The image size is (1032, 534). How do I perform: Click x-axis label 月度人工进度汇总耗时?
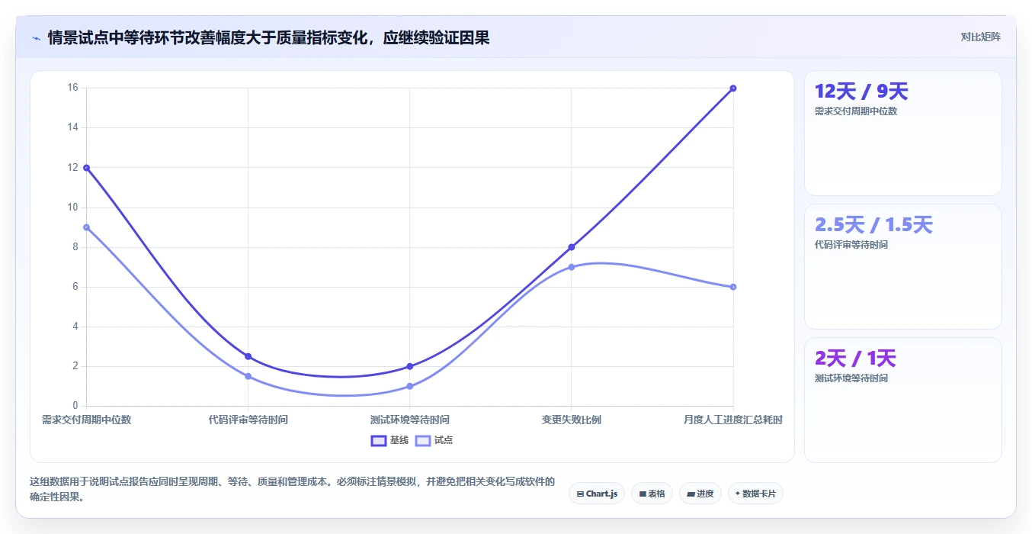732,420
